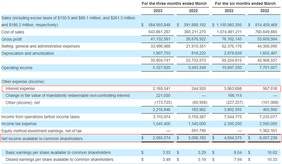Select operating income value 10,847,330
The image size is (282, 164).
click(x=232, y=68)
